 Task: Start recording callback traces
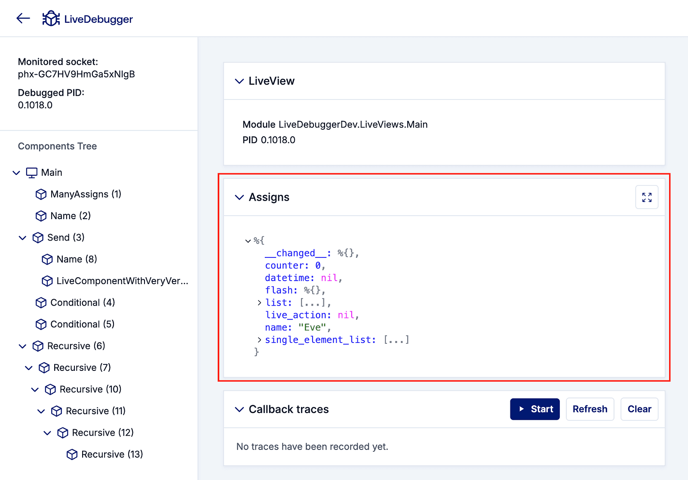tap(534, 409)
